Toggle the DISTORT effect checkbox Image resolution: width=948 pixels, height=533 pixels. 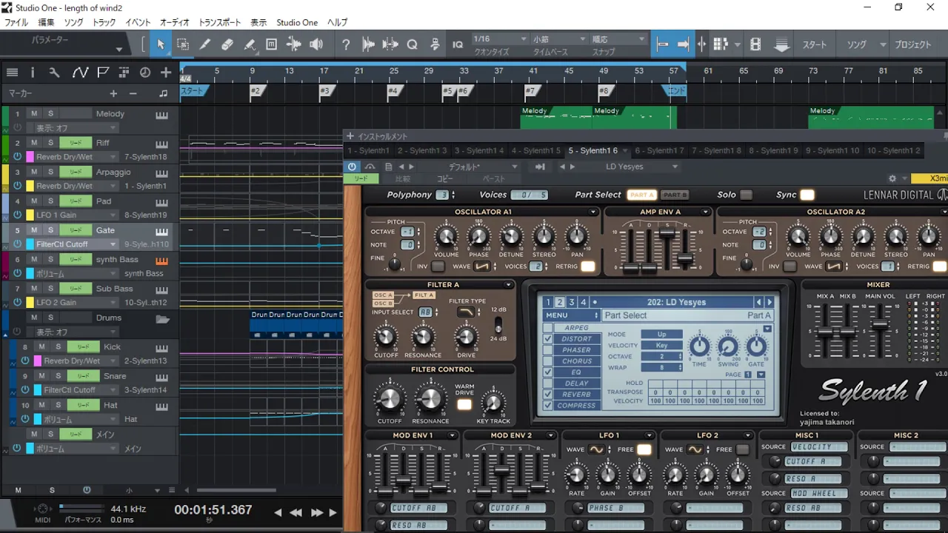tap(548, 339)
